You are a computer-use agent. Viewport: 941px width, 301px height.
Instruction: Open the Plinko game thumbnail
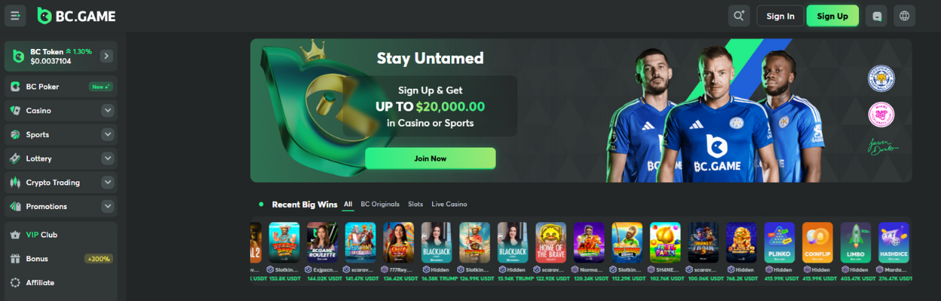click(x=779, y=242)
